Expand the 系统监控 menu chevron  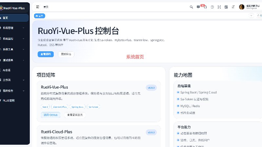point(24,39)
